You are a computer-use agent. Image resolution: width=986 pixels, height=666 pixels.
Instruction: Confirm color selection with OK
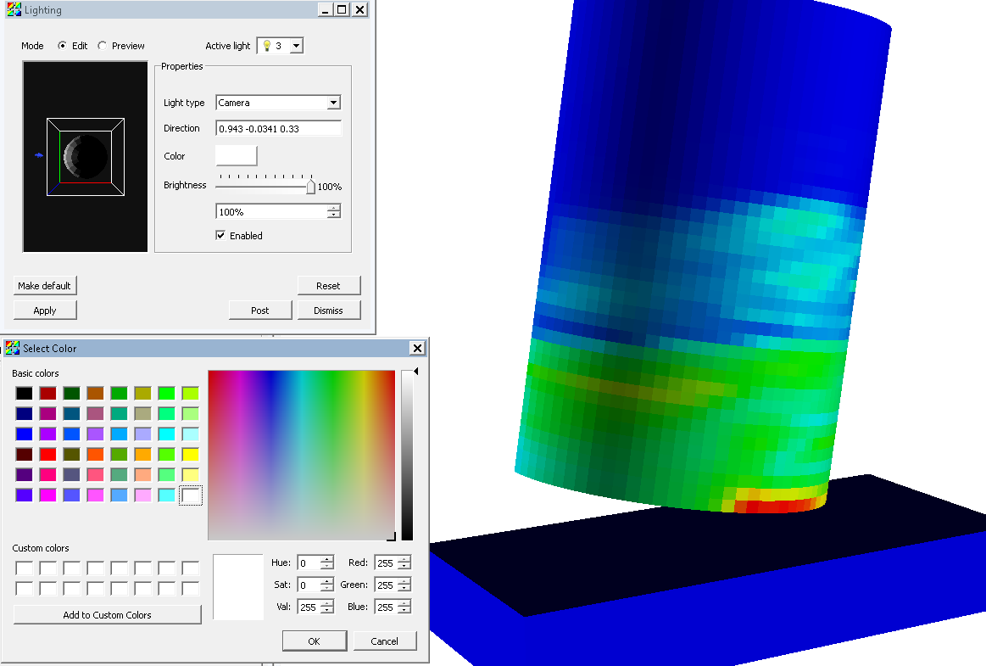tap(314, 641)
